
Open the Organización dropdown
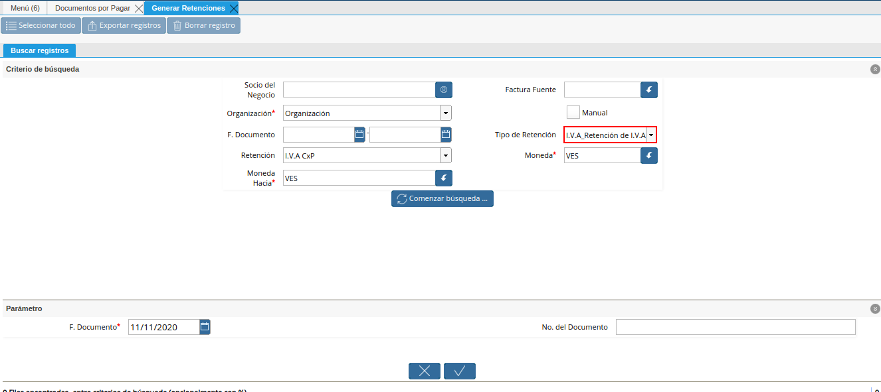[x=446, y=113]
